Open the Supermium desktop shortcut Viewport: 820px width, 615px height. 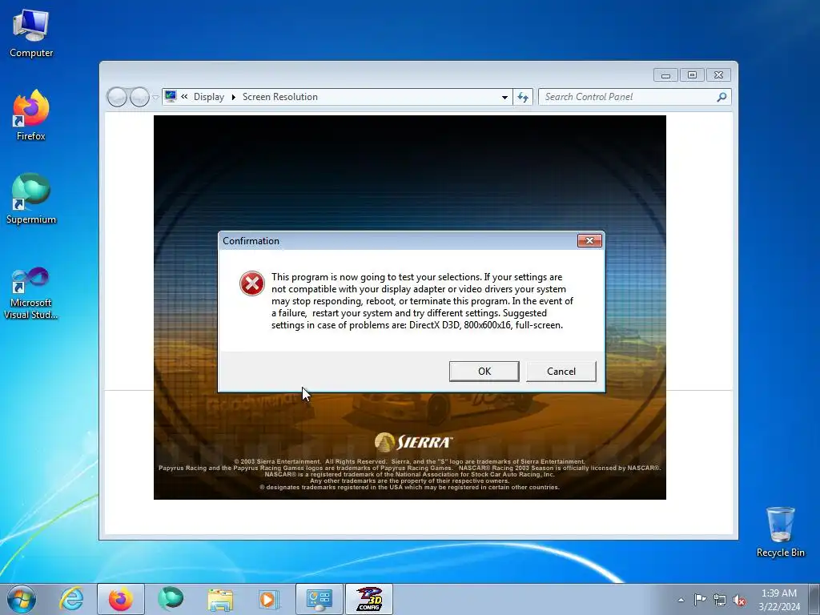point(31,199)
